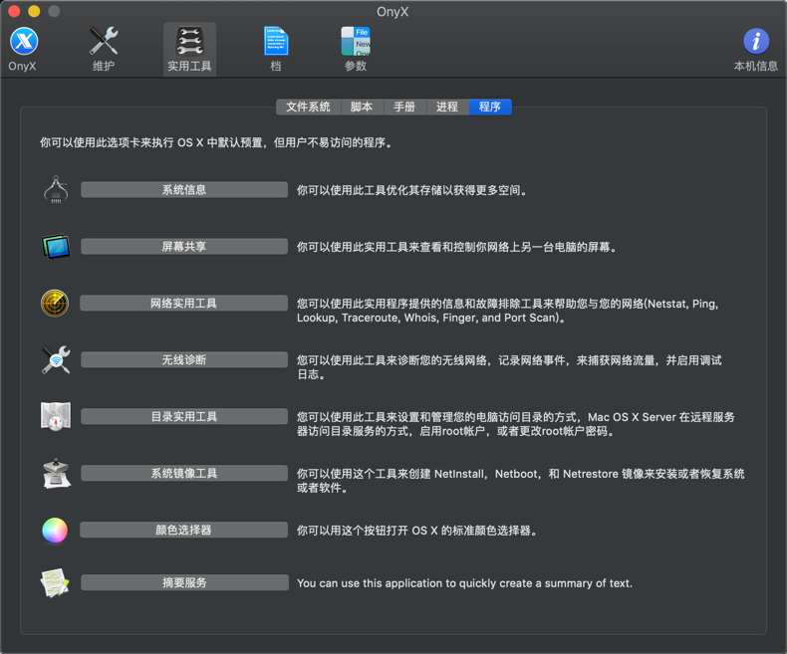
Task: Switch to the 脚本 tab
Action: pos(362,107)
